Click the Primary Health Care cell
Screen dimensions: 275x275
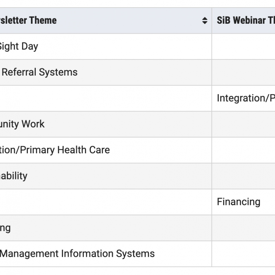point(106,150)
